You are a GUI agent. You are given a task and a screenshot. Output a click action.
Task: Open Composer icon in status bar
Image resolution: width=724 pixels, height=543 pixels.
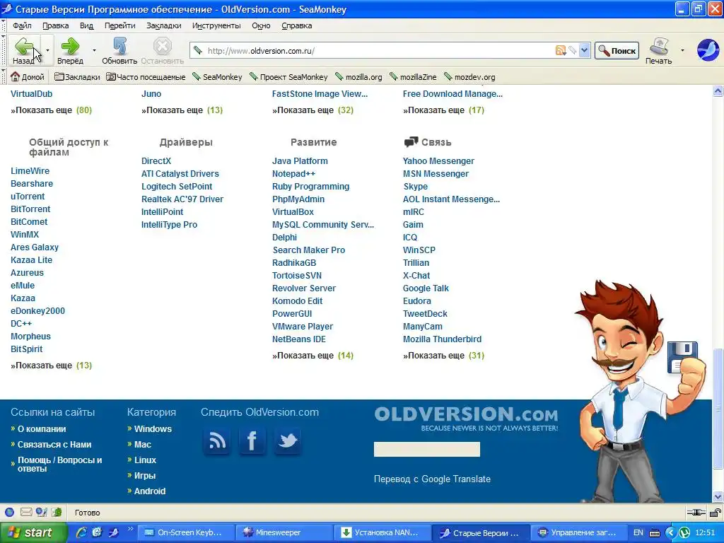(42, 512)
